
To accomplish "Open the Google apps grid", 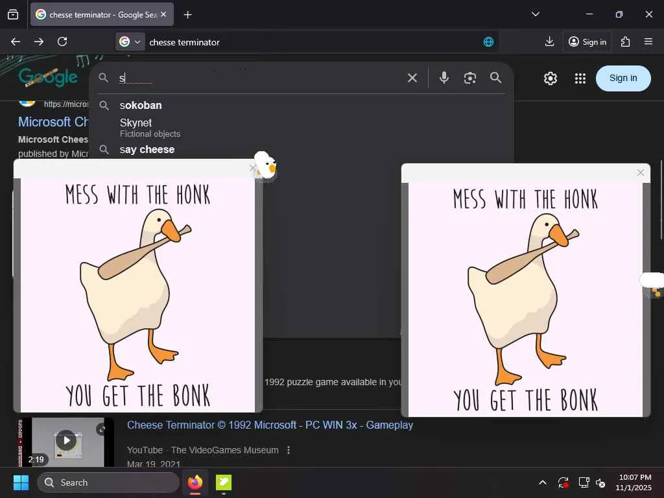I will (x=580, y=78).
